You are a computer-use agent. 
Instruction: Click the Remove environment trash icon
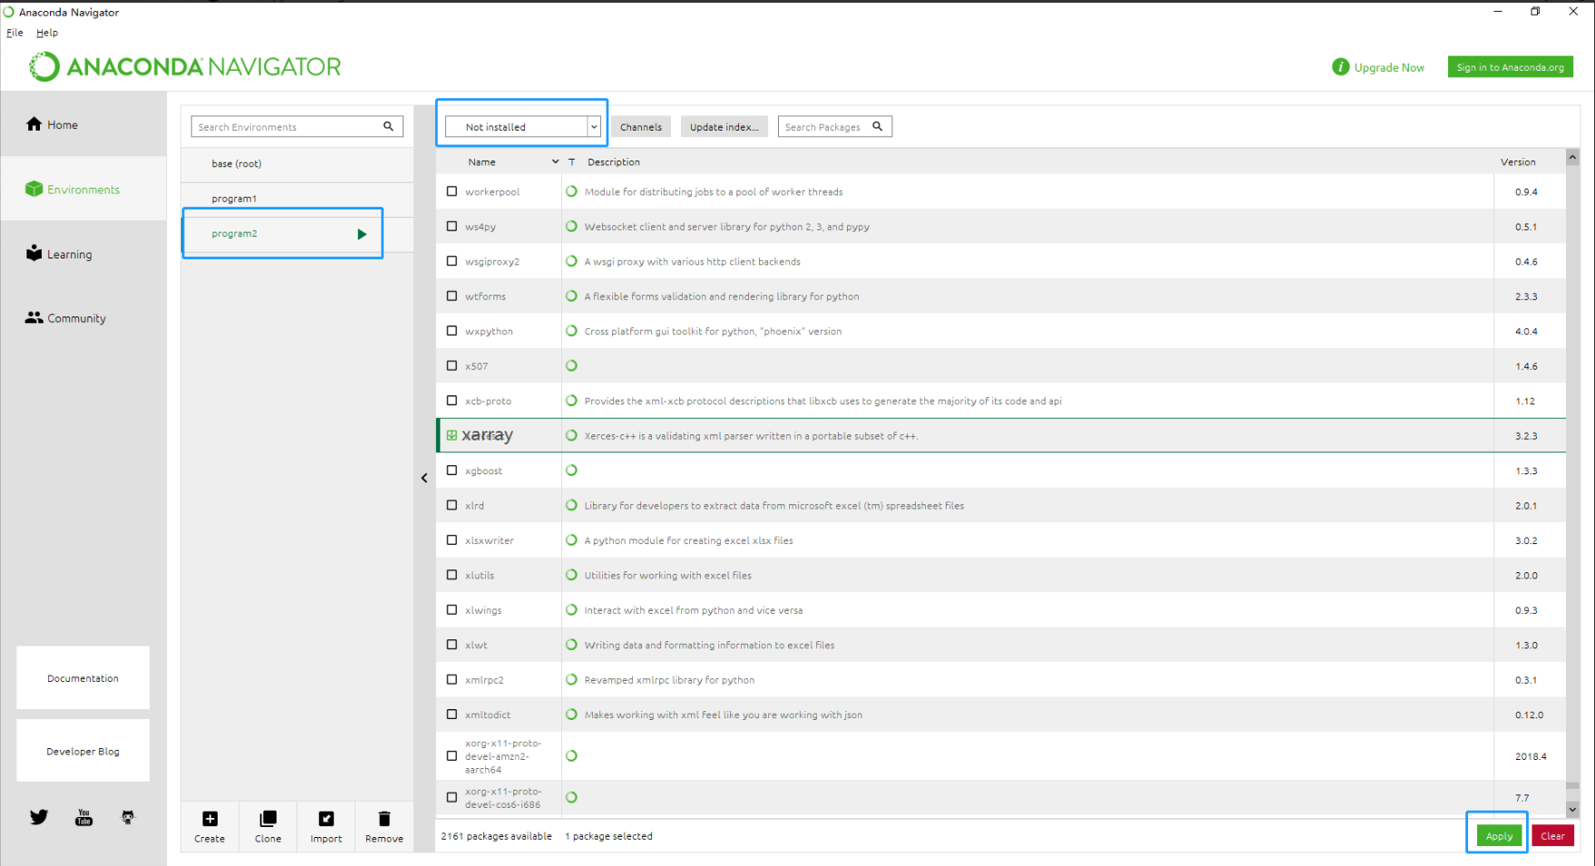click(x=384, y=819)
